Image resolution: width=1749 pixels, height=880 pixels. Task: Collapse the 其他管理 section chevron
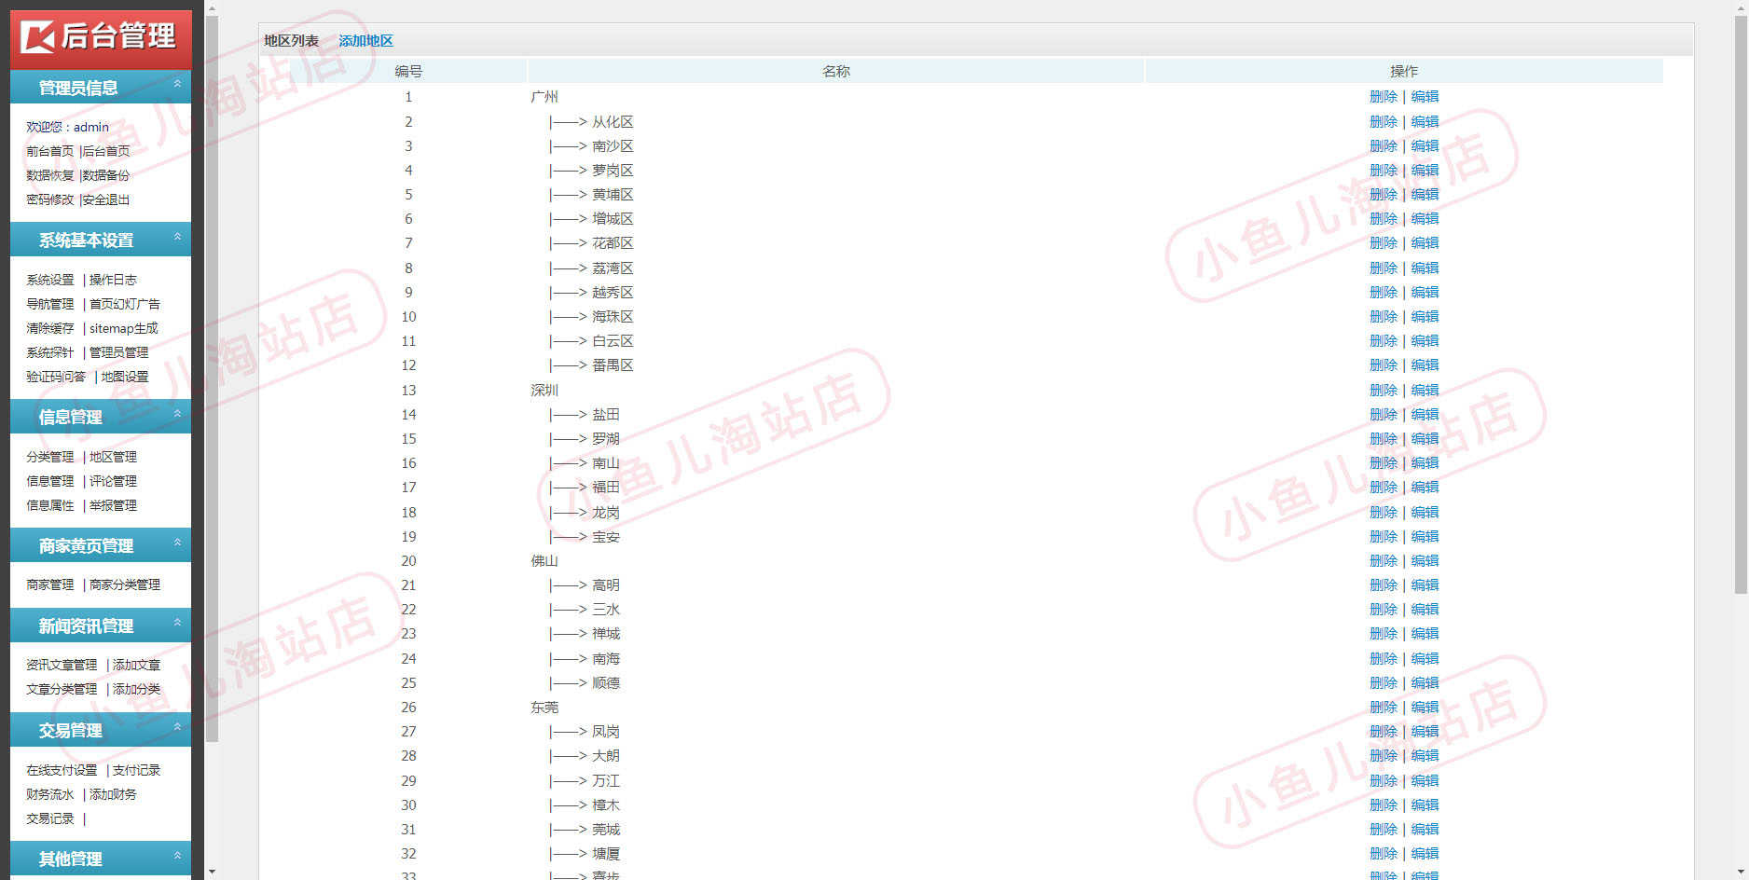point(177,856)
